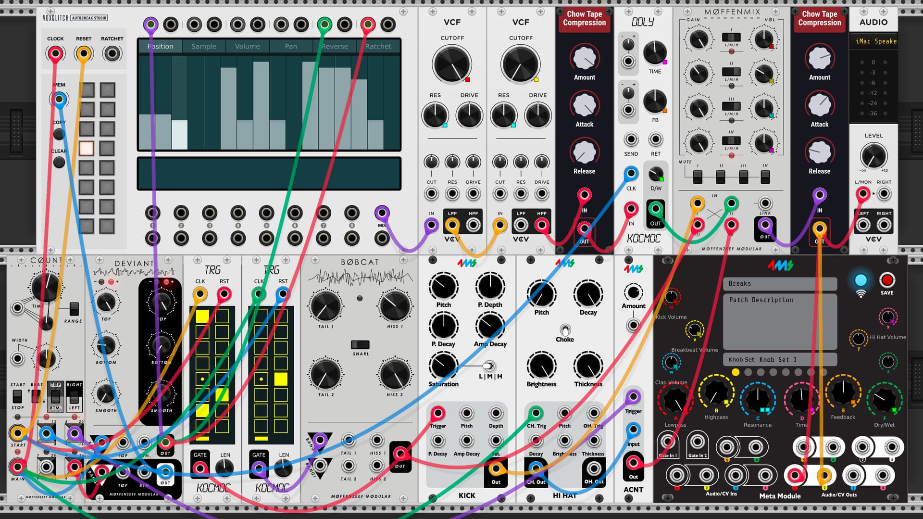Click the CLEAR button on Autobreak Studio
This screenshot has height=519, width=923.
[x=59, y=163]
